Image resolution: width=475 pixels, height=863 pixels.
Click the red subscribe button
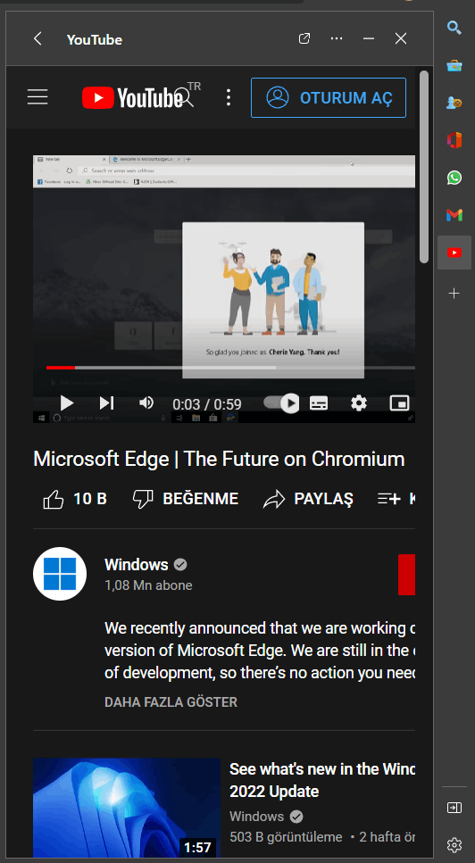[407, 575]
